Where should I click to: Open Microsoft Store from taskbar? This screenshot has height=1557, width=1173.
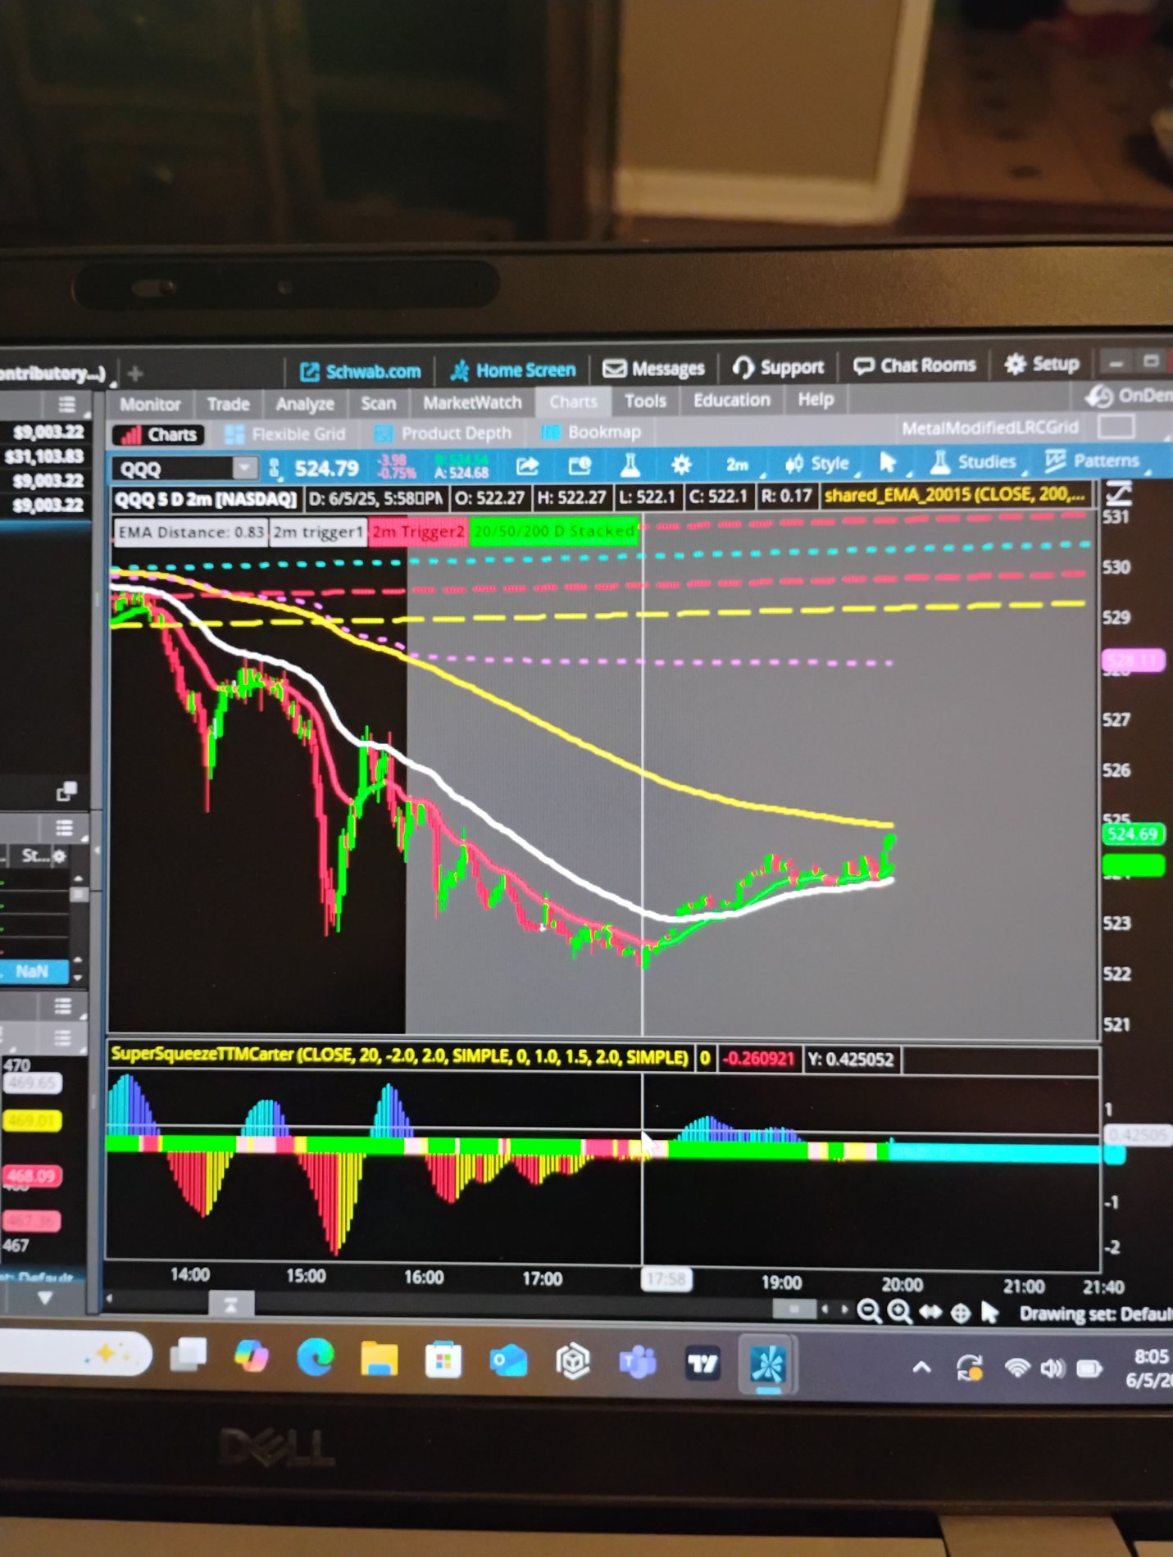(443, 1361)
